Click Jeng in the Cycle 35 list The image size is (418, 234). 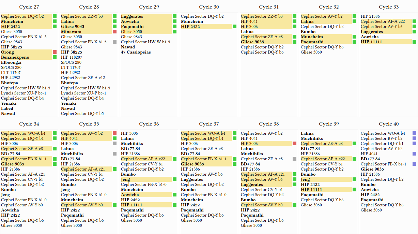click(x=65, y=190)
